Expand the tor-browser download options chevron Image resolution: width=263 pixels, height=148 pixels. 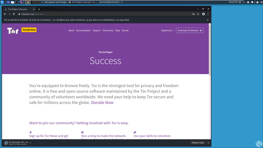[x=30, y=143]
